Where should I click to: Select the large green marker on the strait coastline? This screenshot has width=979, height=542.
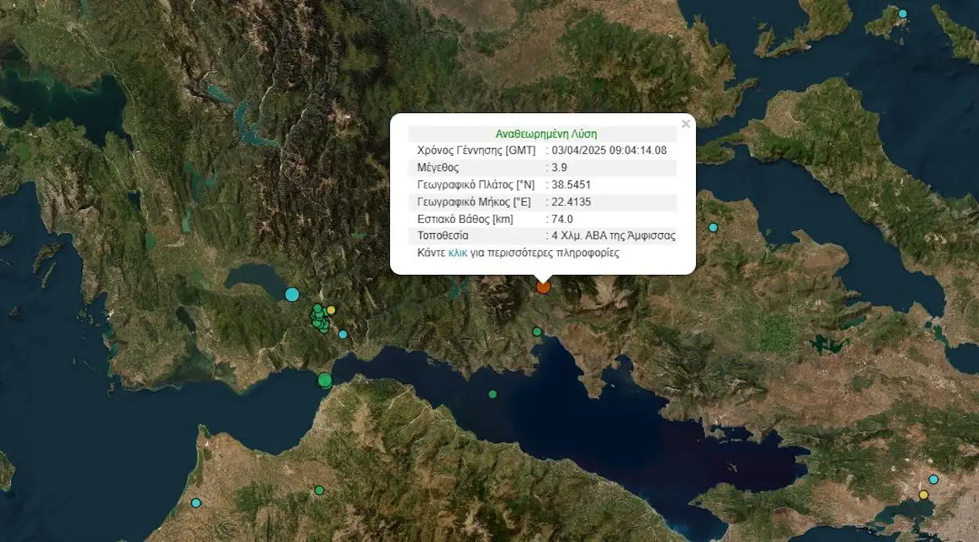pos(325,380)
